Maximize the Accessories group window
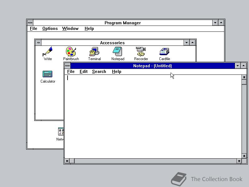This screenshot has width=249, height=187. (192, 43)
